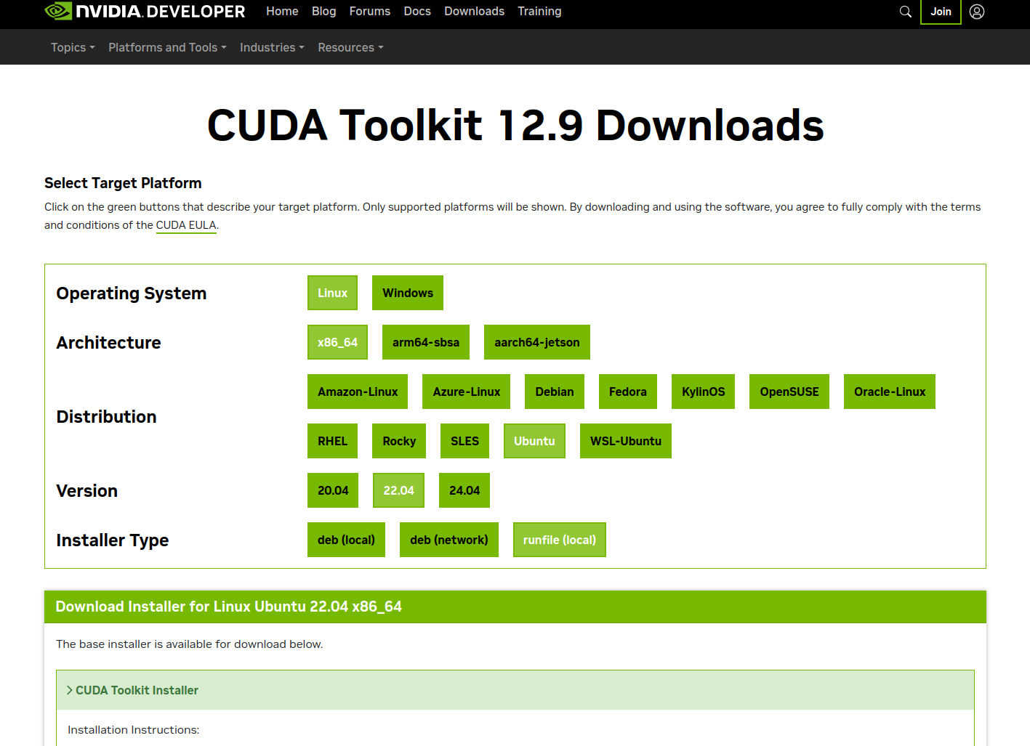Click the Installation Instructions text

(134, 730)
